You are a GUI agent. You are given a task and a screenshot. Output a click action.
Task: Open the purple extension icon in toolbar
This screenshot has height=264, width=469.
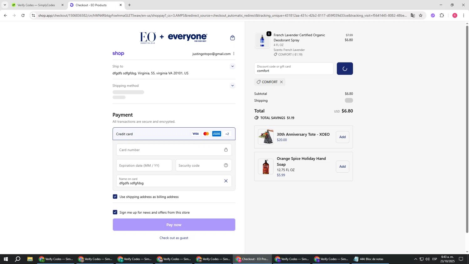coord(433,15)
